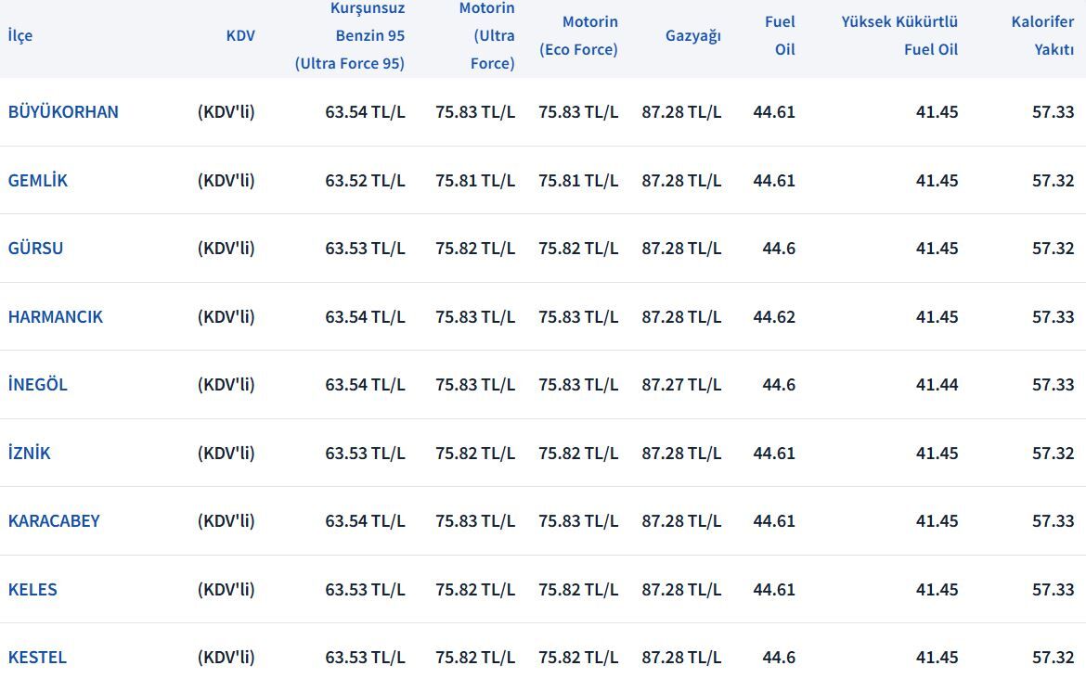Screen dimensions: 1086x691
Task: Click the 63.52 TL/L benzin price cell
Action: coord(365,181)
